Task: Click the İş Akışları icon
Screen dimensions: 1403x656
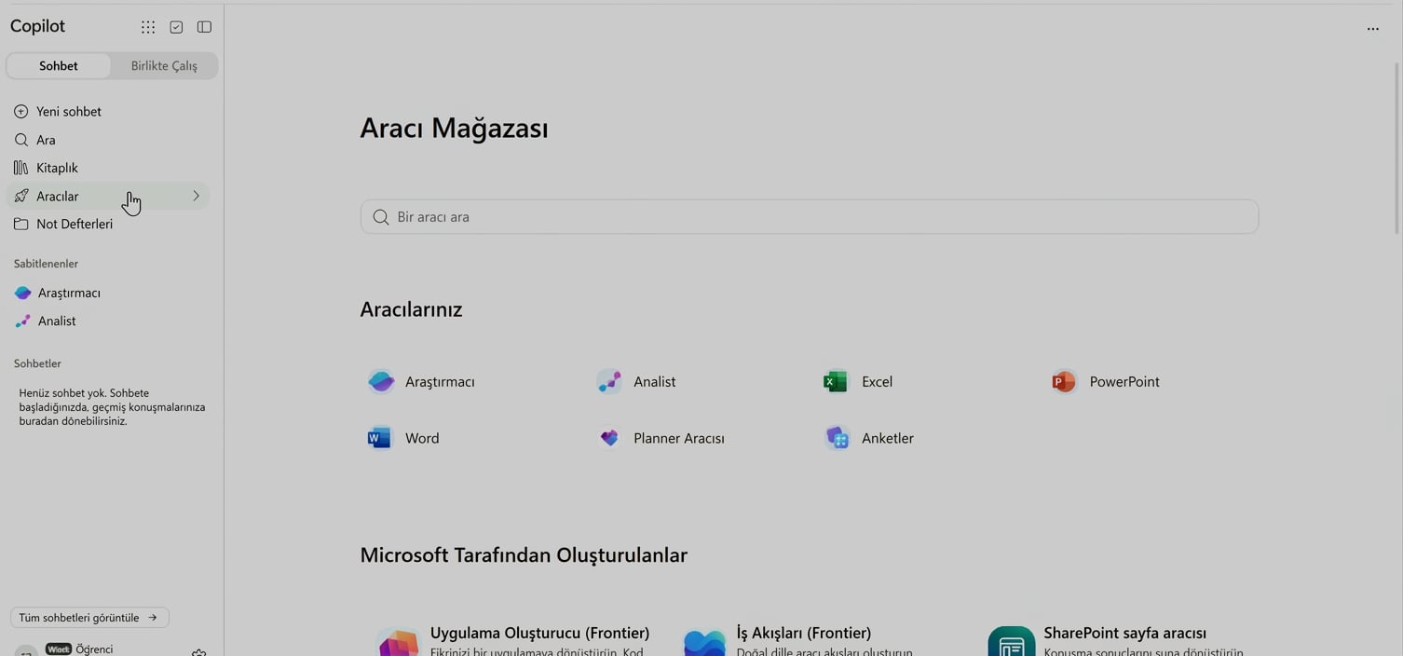Action: coord(704,643)
